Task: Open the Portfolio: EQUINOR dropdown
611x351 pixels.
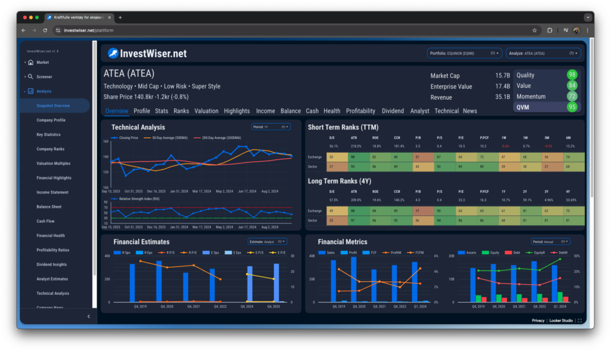Action: click(464, 54)
